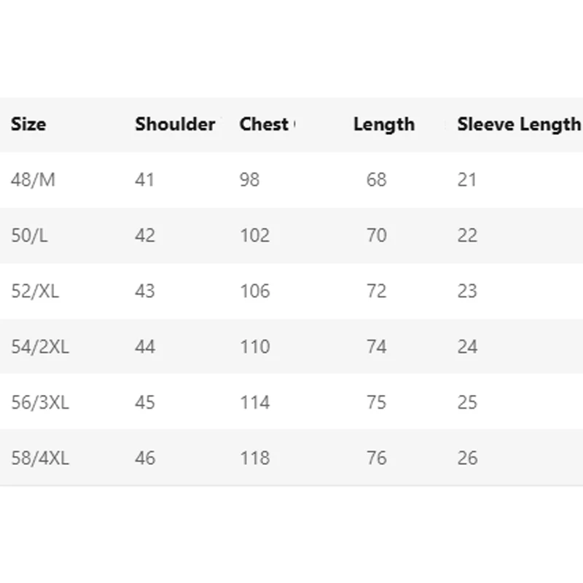The height and width of the screenshot is (583, 583).
Task: Select the 56/3XL size cell
Action: (40, 402)
